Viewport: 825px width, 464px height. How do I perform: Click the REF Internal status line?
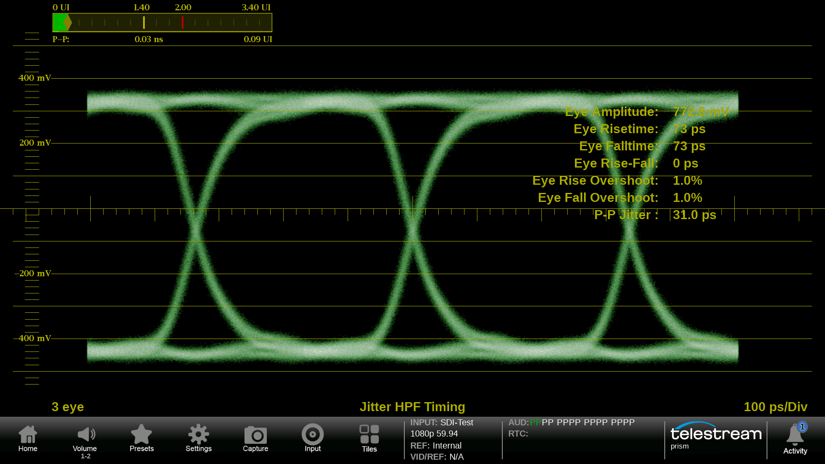click(x=436, y=446)
